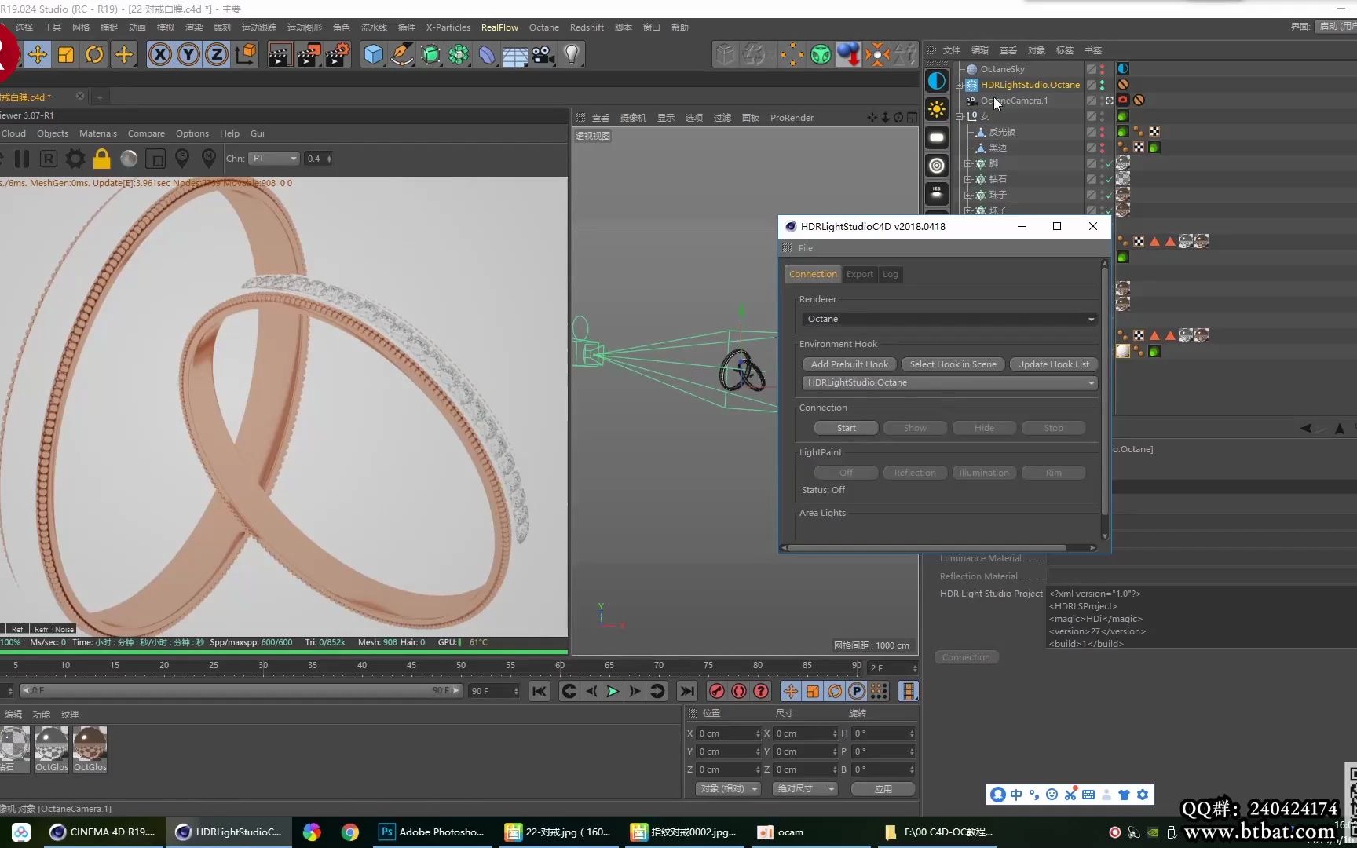Viewport: 1357px width, 848px height.
Task: Collapse the 女 null group
Action: (960, 116)
